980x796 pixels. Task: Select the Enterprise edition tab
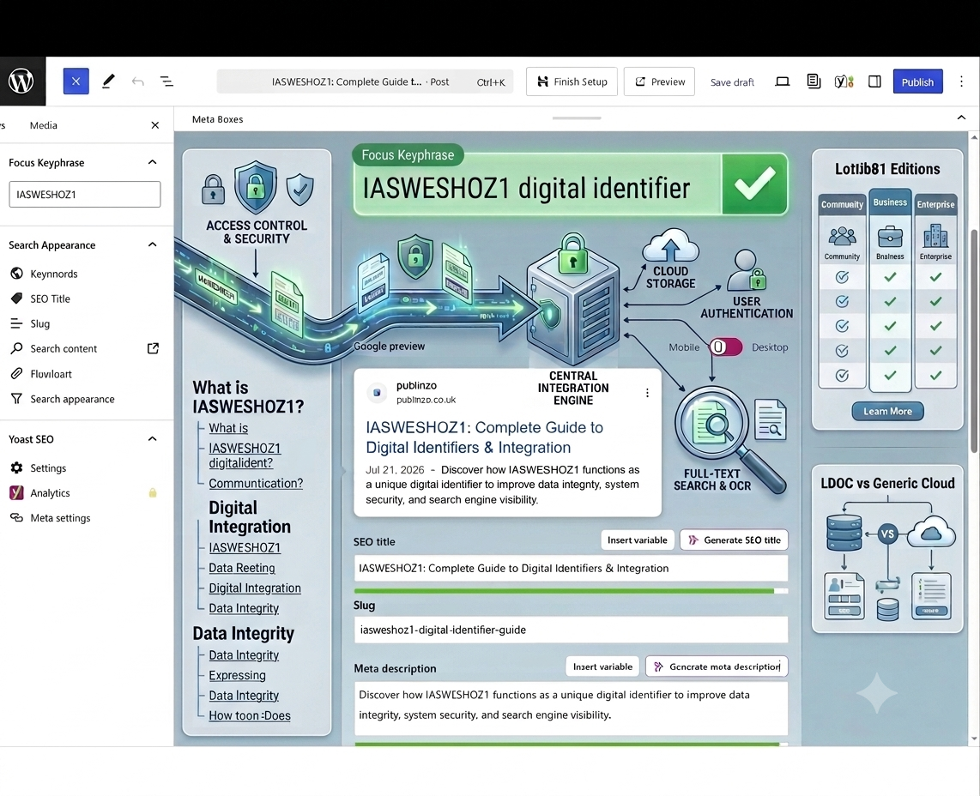tap(935, 205)
